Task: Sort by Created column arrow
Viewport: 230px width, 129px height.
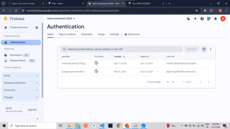Action: [x=124, y=57]
